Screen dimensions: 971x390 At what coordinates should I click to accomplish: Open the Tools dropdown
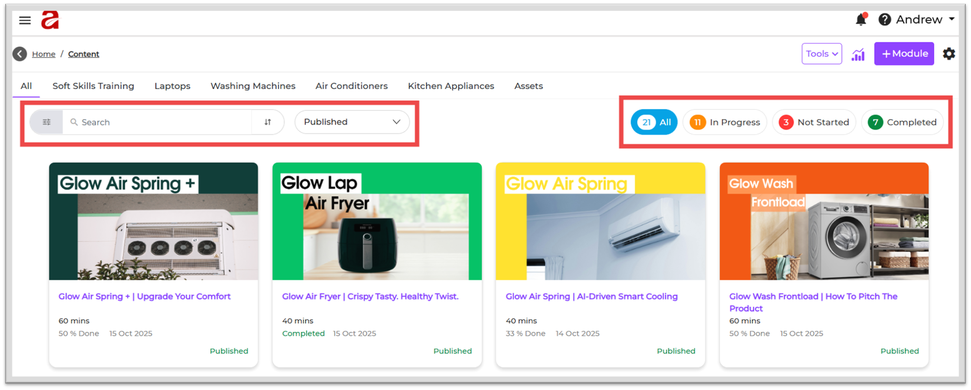pyautogui.click(x=821, y=54)
